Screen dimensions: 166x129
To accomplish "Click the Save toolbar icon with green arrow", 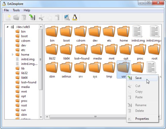I will point(32,17).
